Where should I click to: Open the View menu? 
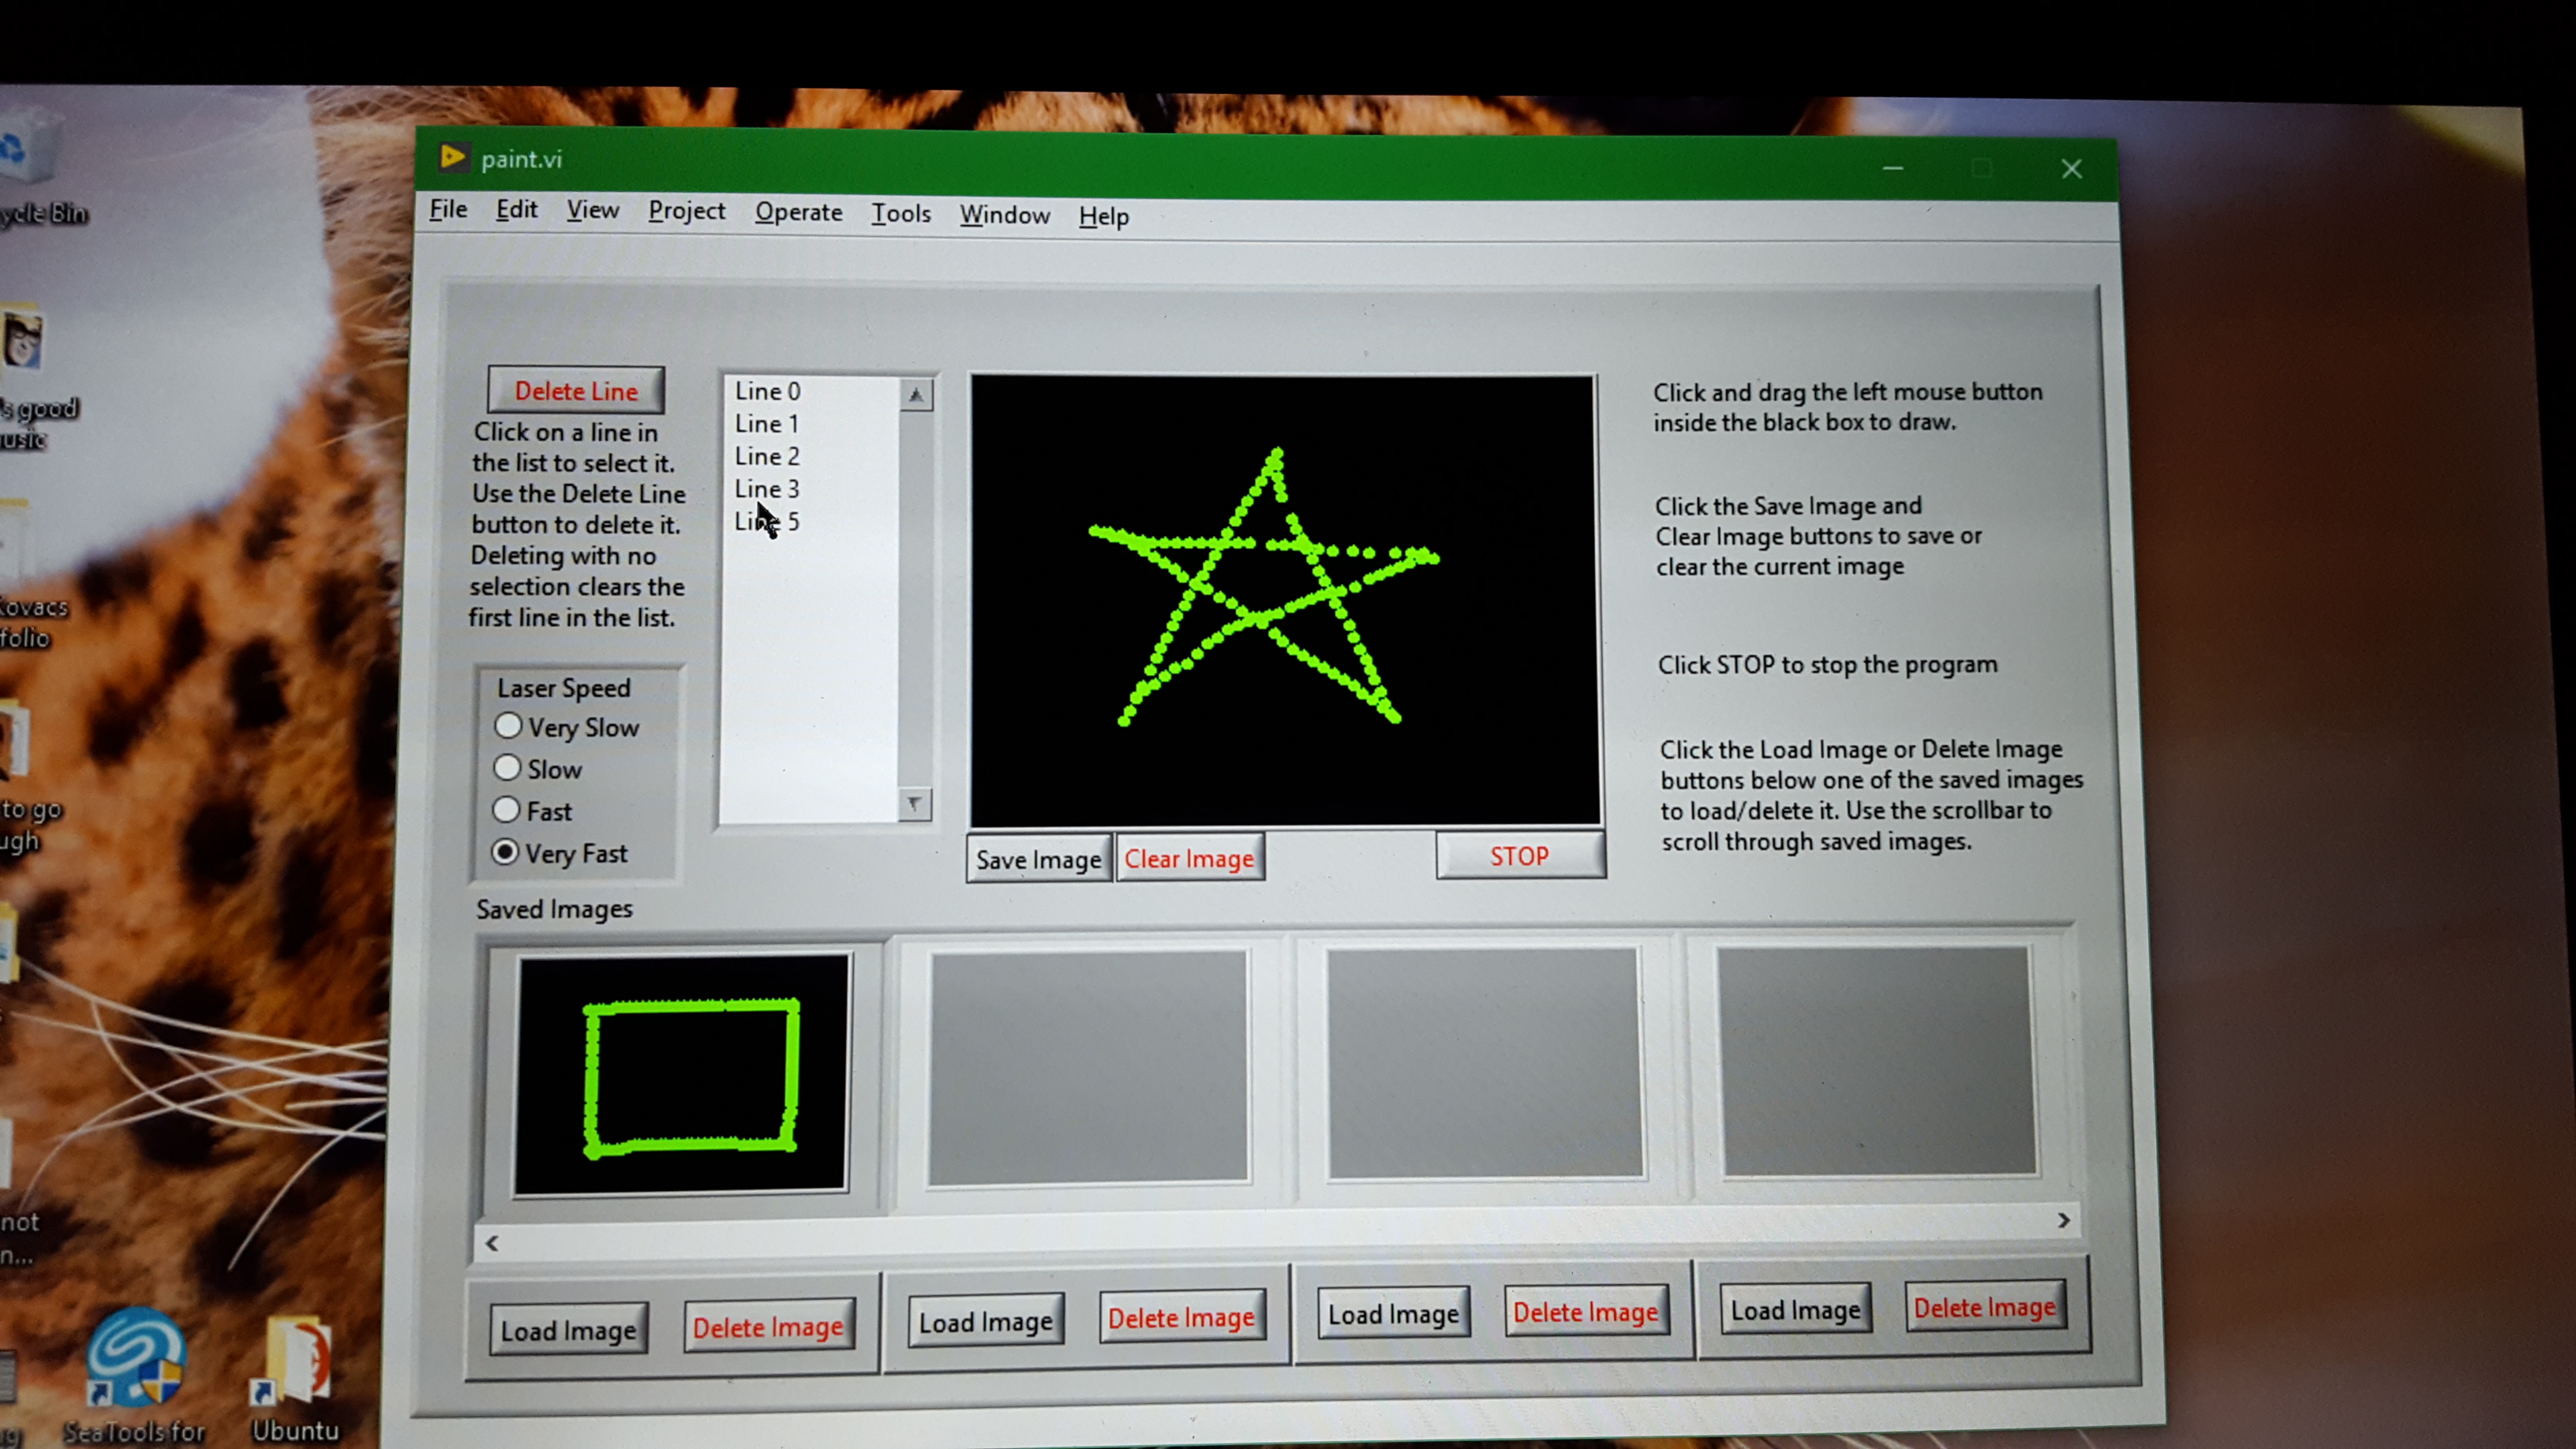click(x=593, y=210)
